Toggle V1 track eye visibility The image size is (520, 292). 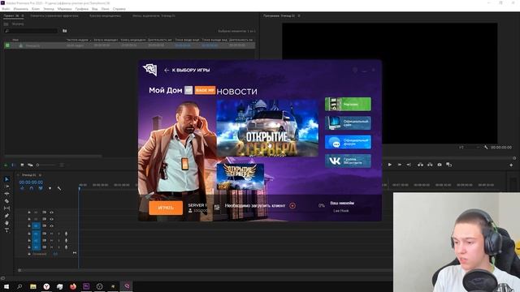click(x=52, y=225)
